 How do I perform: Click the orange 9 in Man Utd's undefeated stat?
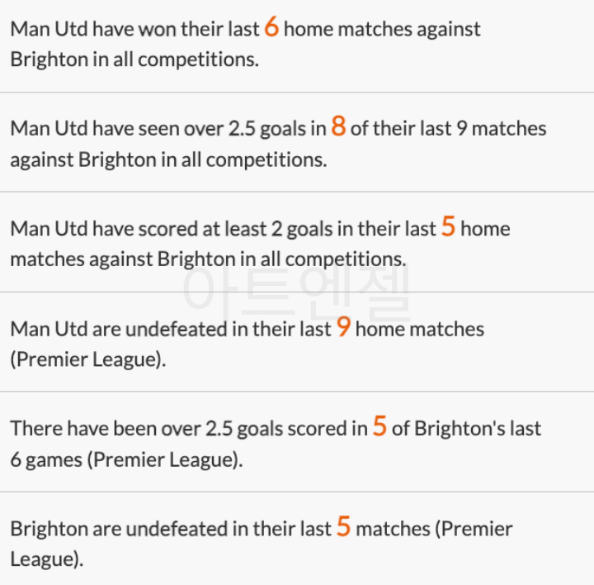[343, 328]
